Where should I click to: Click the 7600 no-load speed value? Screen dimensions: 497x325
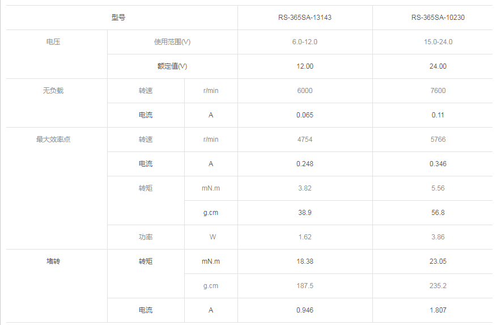pos(438,91)
